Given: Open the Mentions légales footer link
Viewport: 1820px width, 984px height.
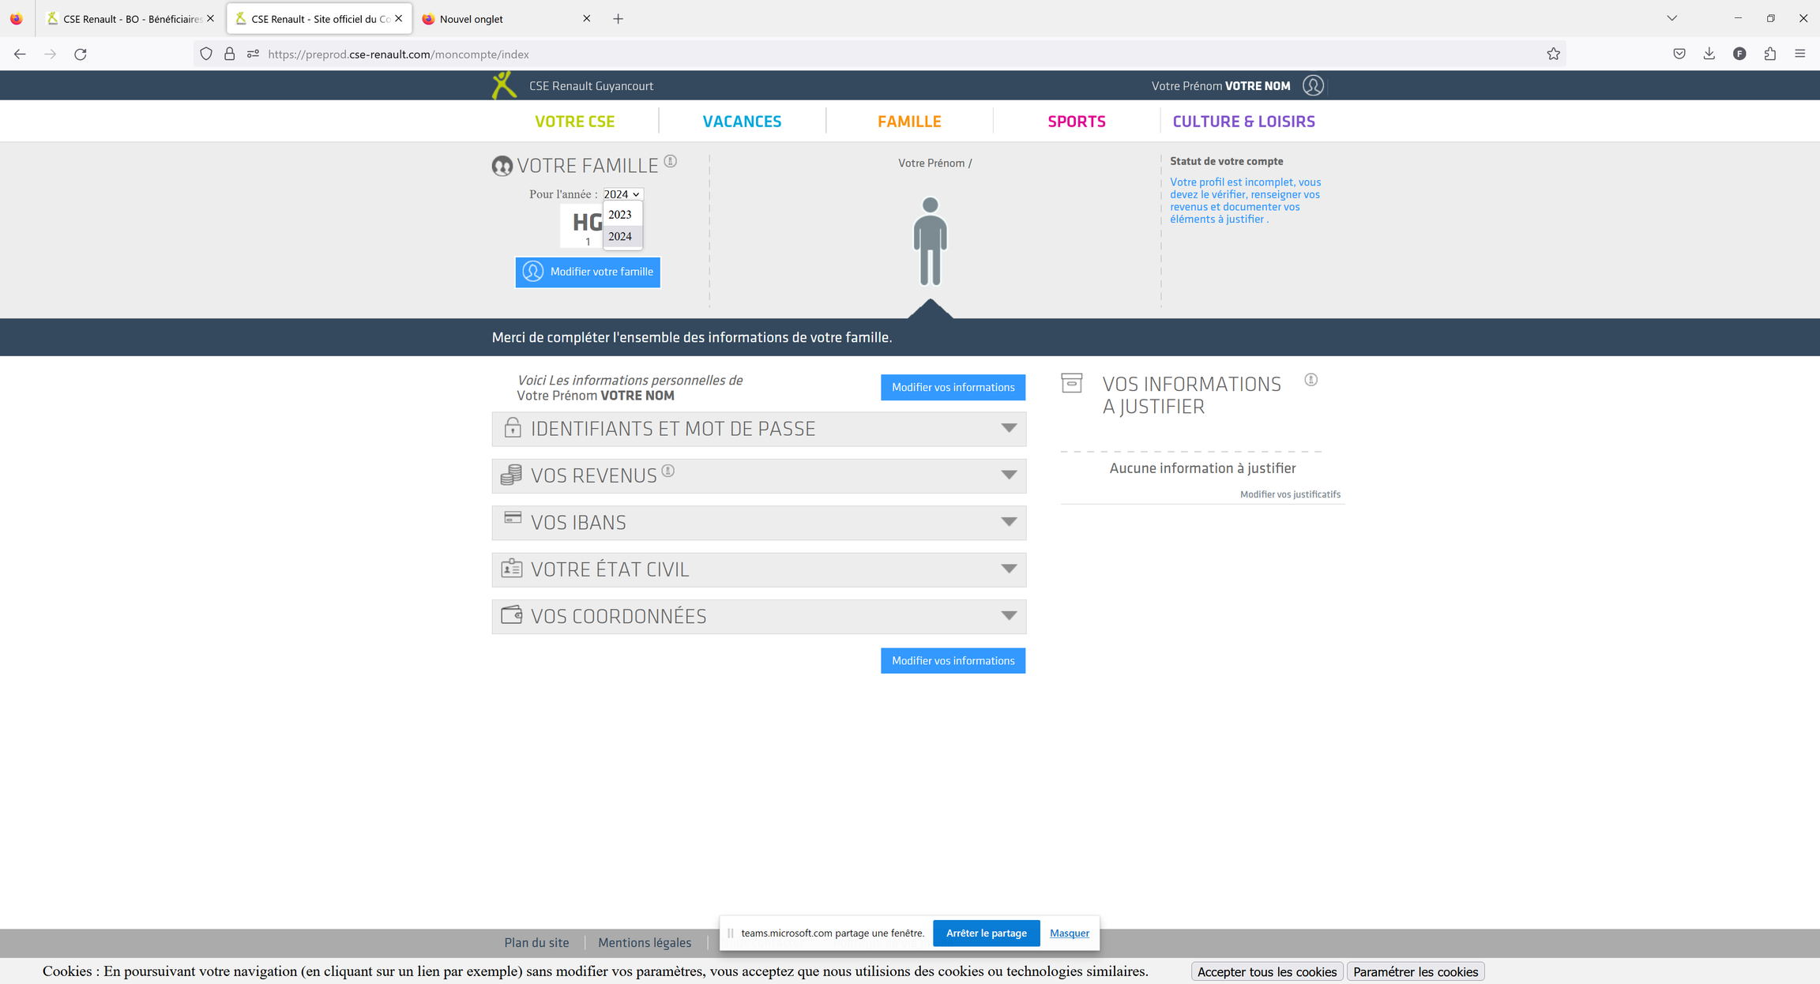Looking at the screenshot, I should (x=645, y=943).
